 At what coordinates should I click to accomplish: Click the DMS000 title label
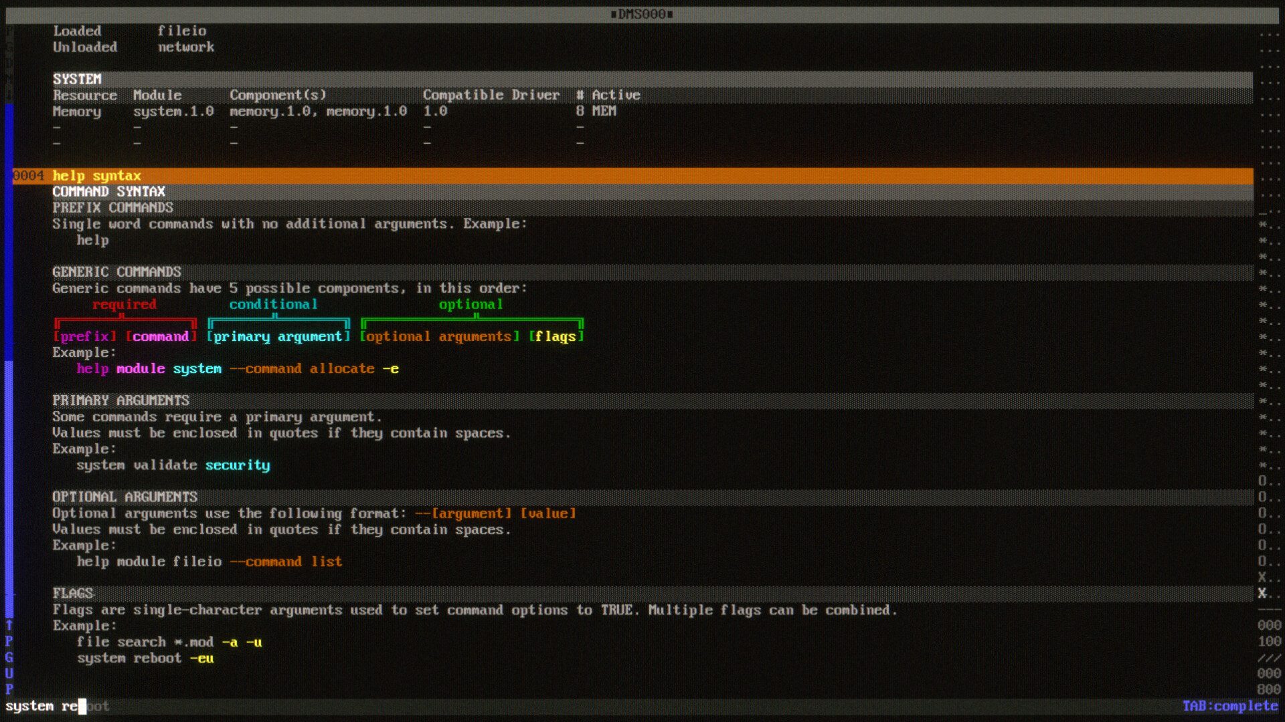click(x=642, y=14)
